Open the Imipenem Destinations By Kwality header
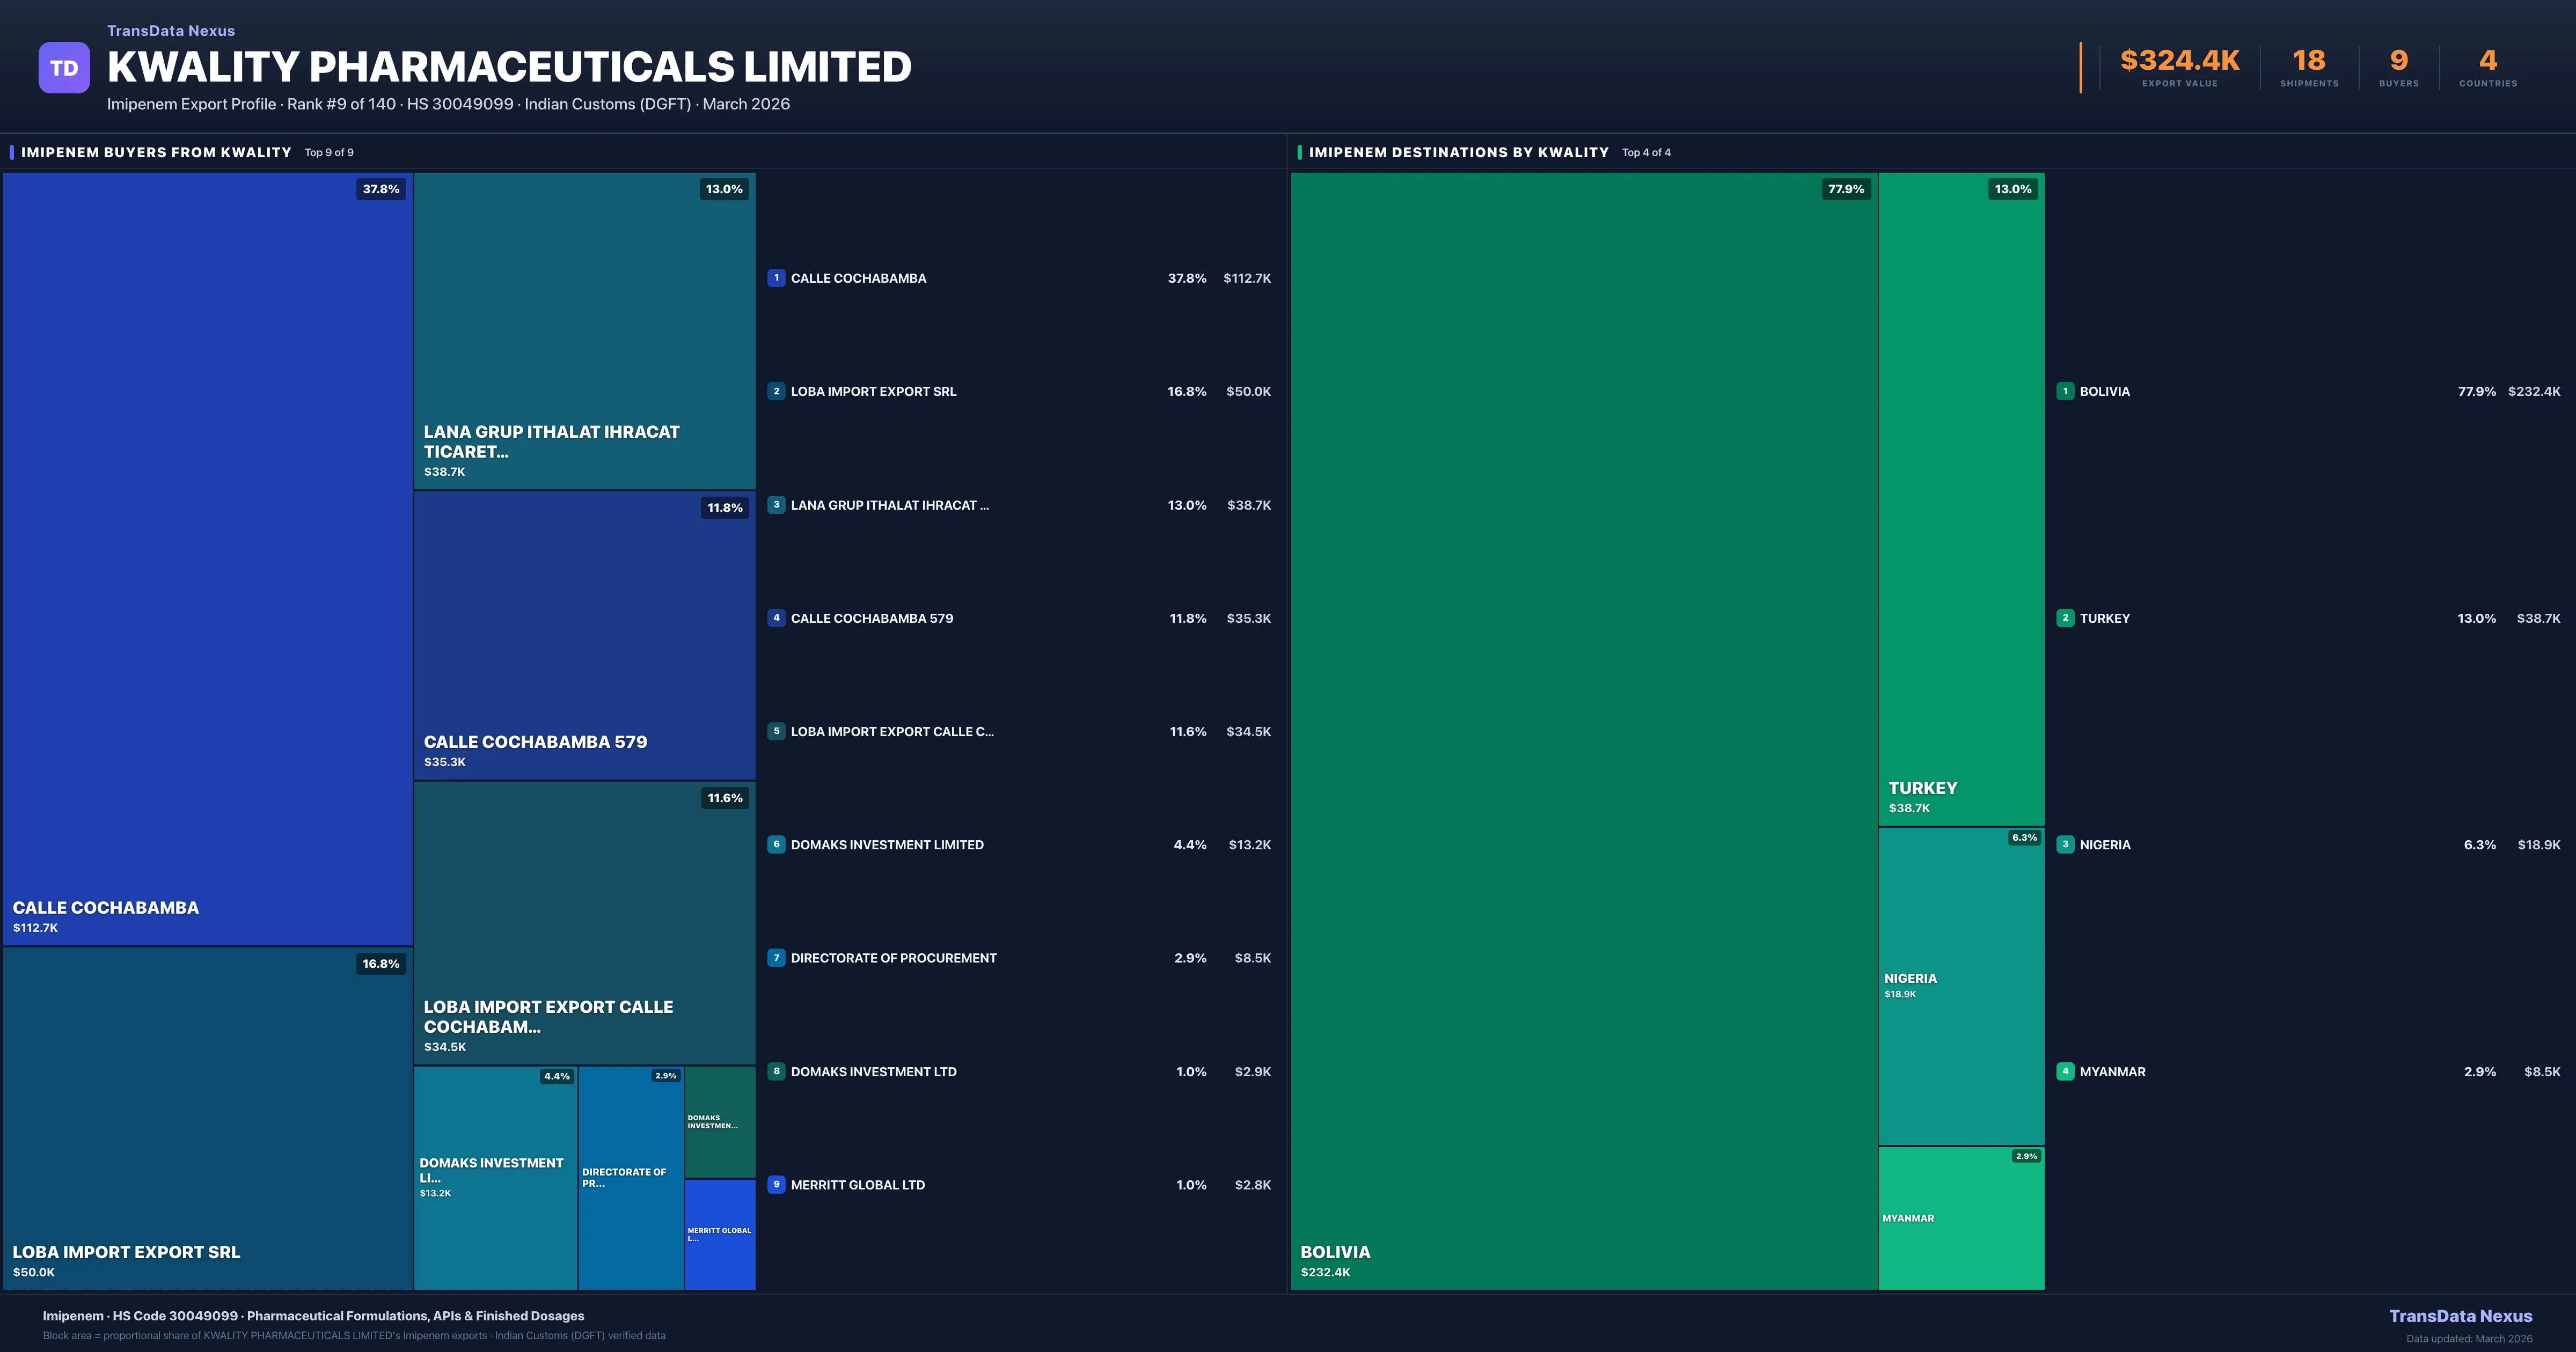The height and width of the screenshot is (1352, 2576). click(x=1458, y=152)
